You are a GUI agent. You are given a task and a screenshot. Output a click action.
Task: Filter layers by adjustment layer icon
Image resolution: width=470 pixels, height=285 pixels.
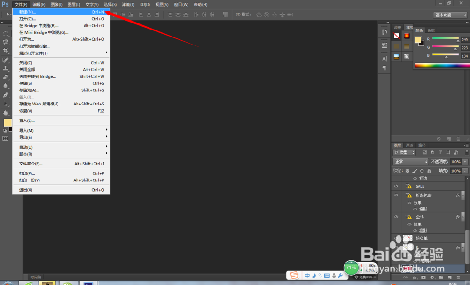432,152
